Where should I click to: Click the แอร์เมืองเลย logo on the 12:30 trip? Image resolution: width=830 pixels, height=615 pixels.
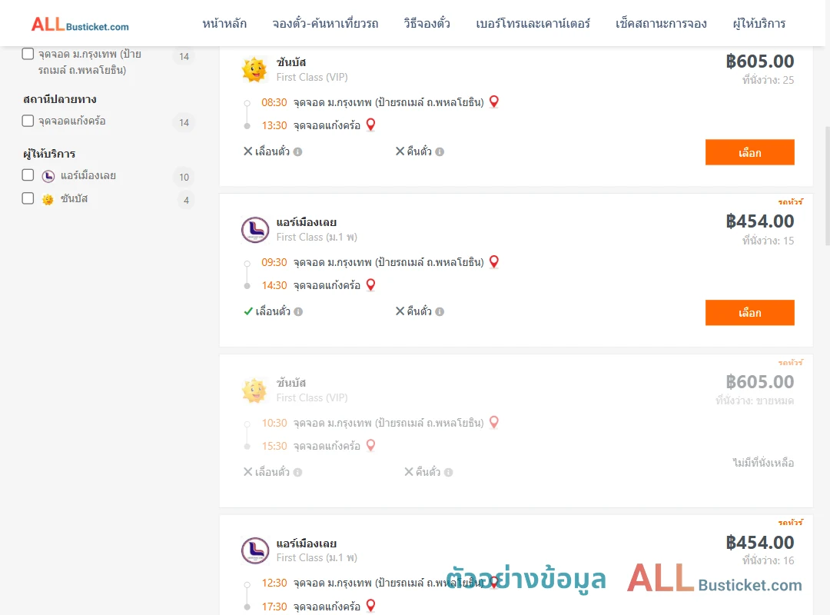click(255, 550)
